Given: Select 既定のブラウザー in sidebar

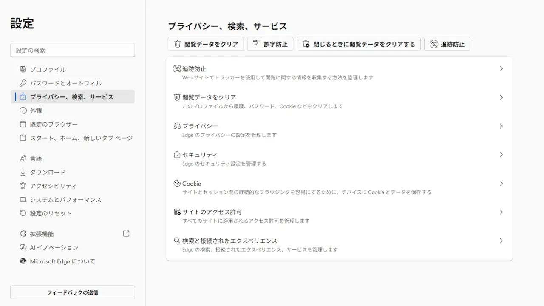Looking at the screenshot, I should [54, 125].
